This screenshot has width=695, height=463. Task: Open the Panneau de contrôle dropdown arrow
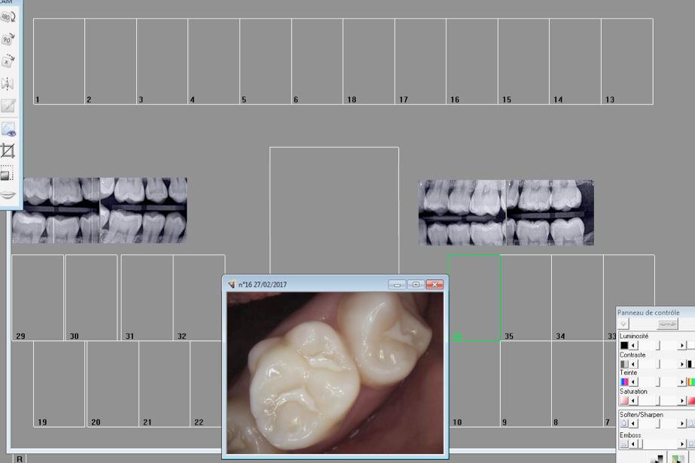point(623,324)
